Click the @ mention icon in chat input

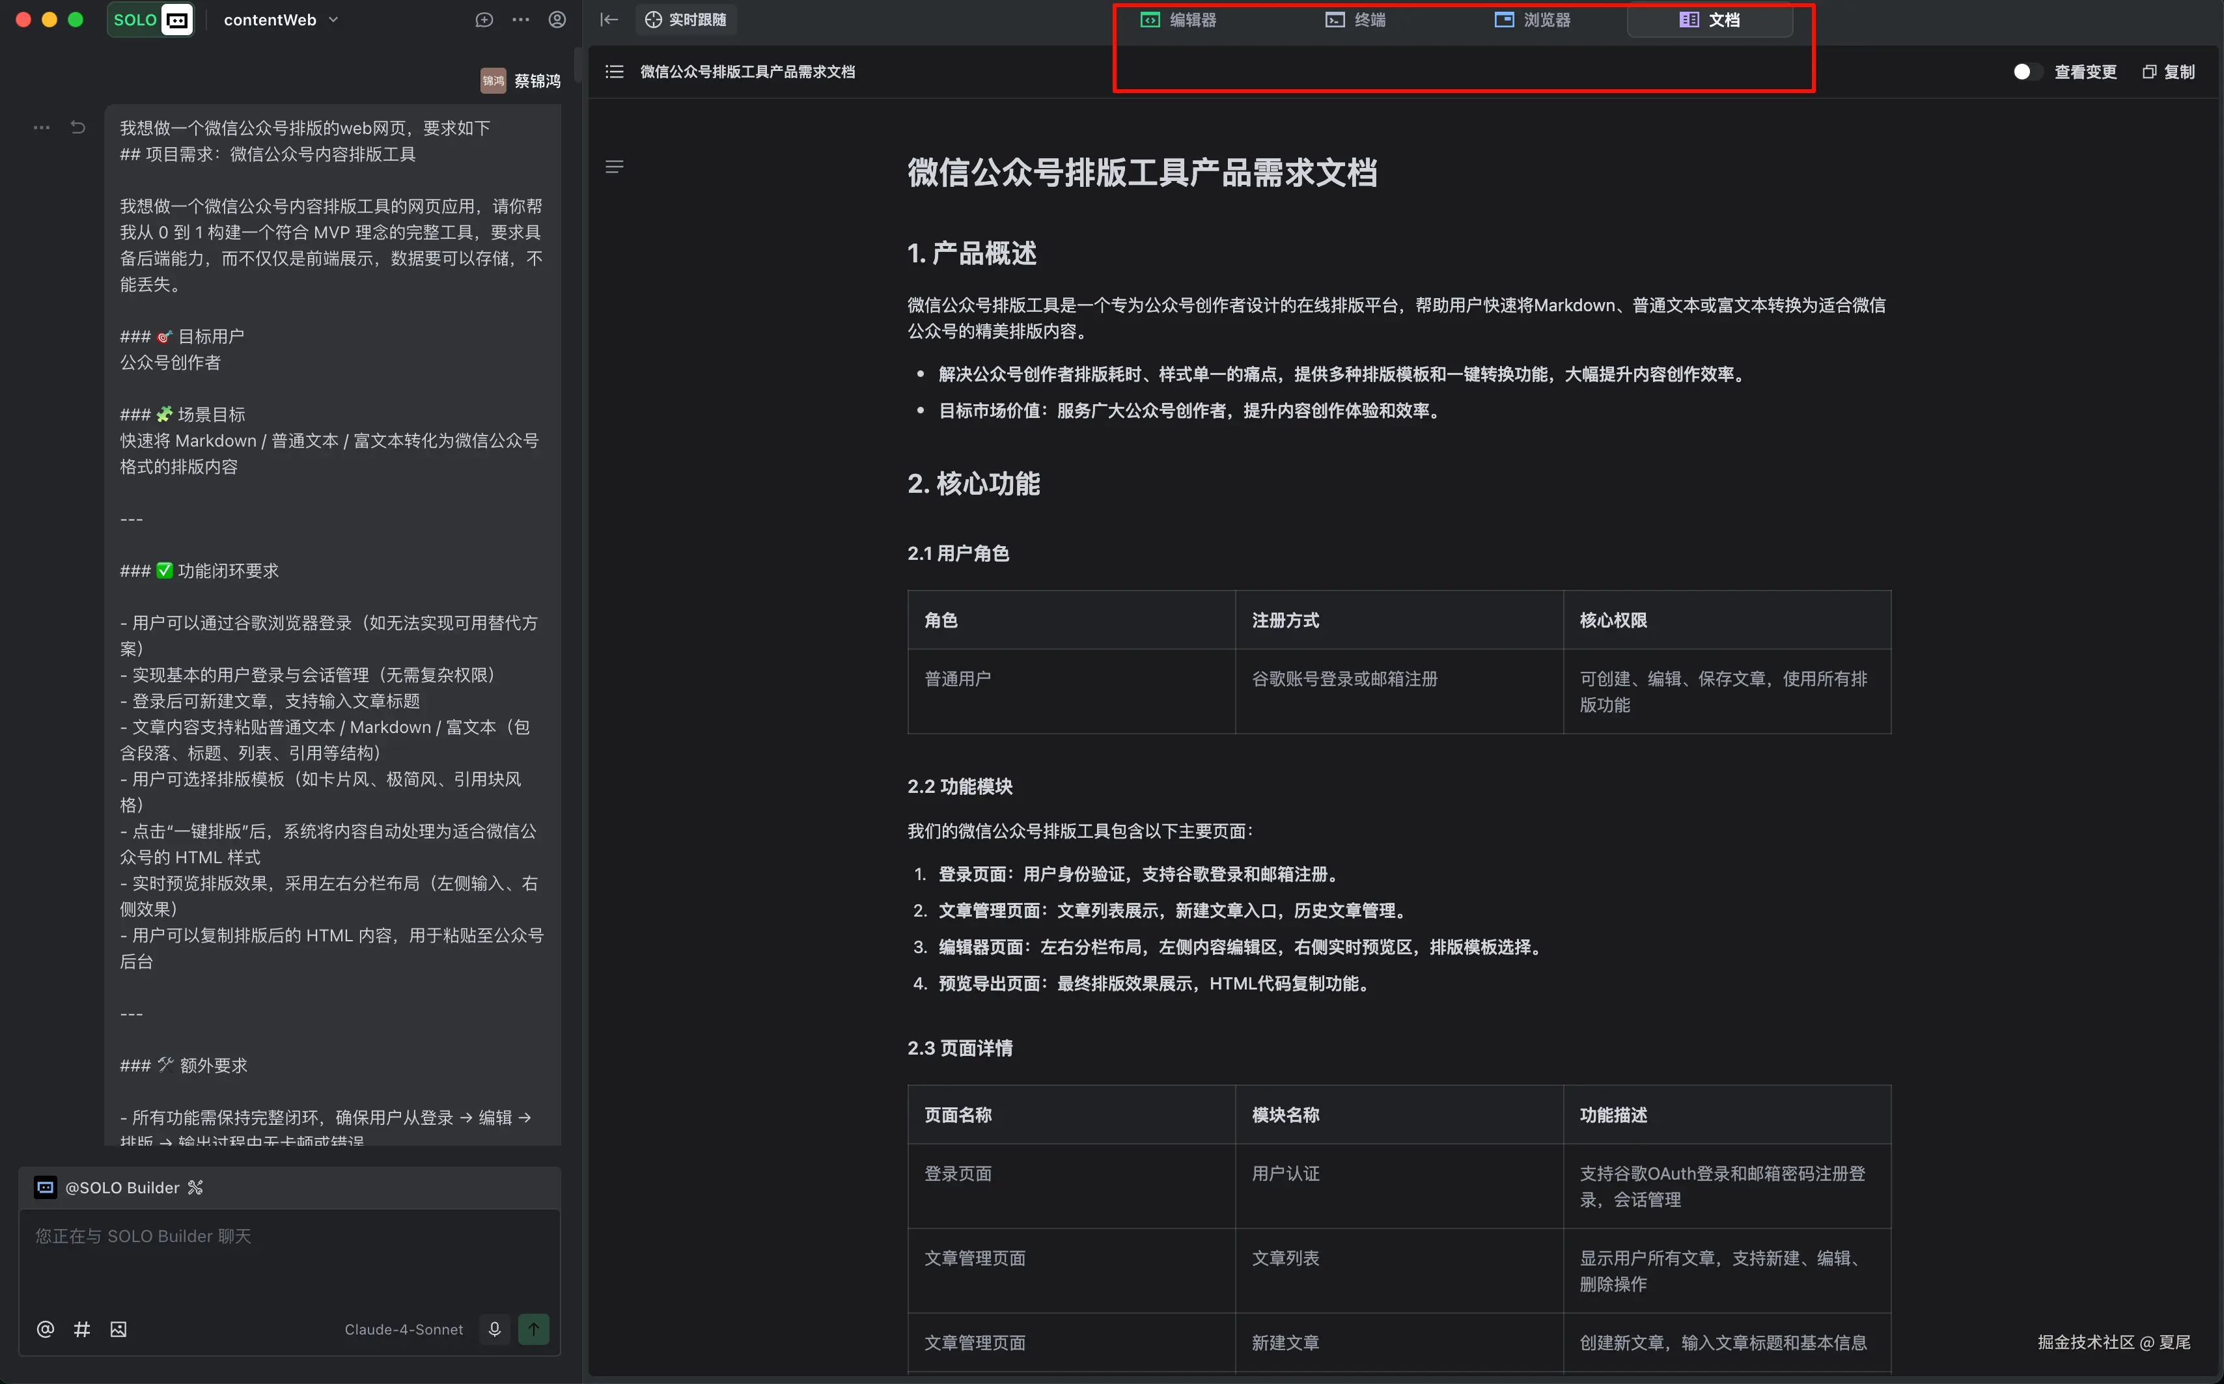click(x=45, y=1329)
